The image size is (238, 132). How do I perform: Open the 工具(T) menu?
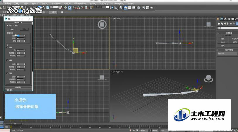[17, 3]
